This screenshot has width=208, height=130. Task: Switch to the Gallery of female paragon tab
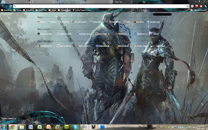(43, 2)
